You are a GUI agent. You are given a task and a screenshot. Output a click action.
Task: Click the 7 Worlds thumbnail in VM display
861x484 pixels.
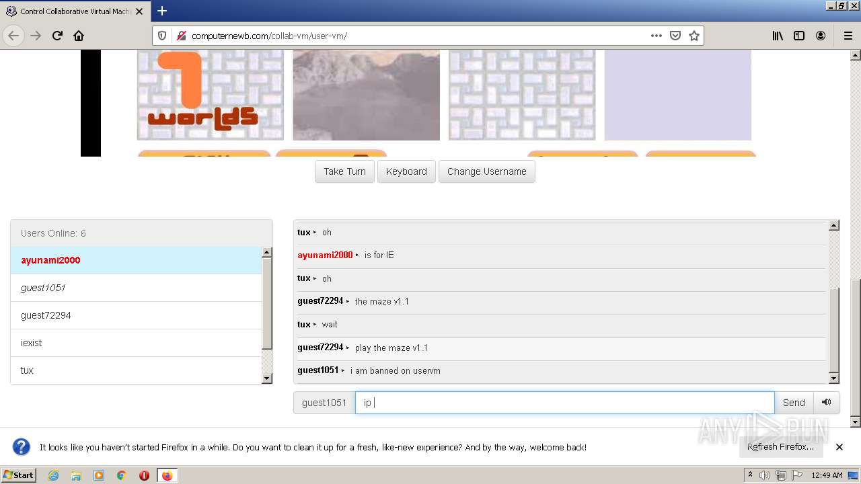211,95
